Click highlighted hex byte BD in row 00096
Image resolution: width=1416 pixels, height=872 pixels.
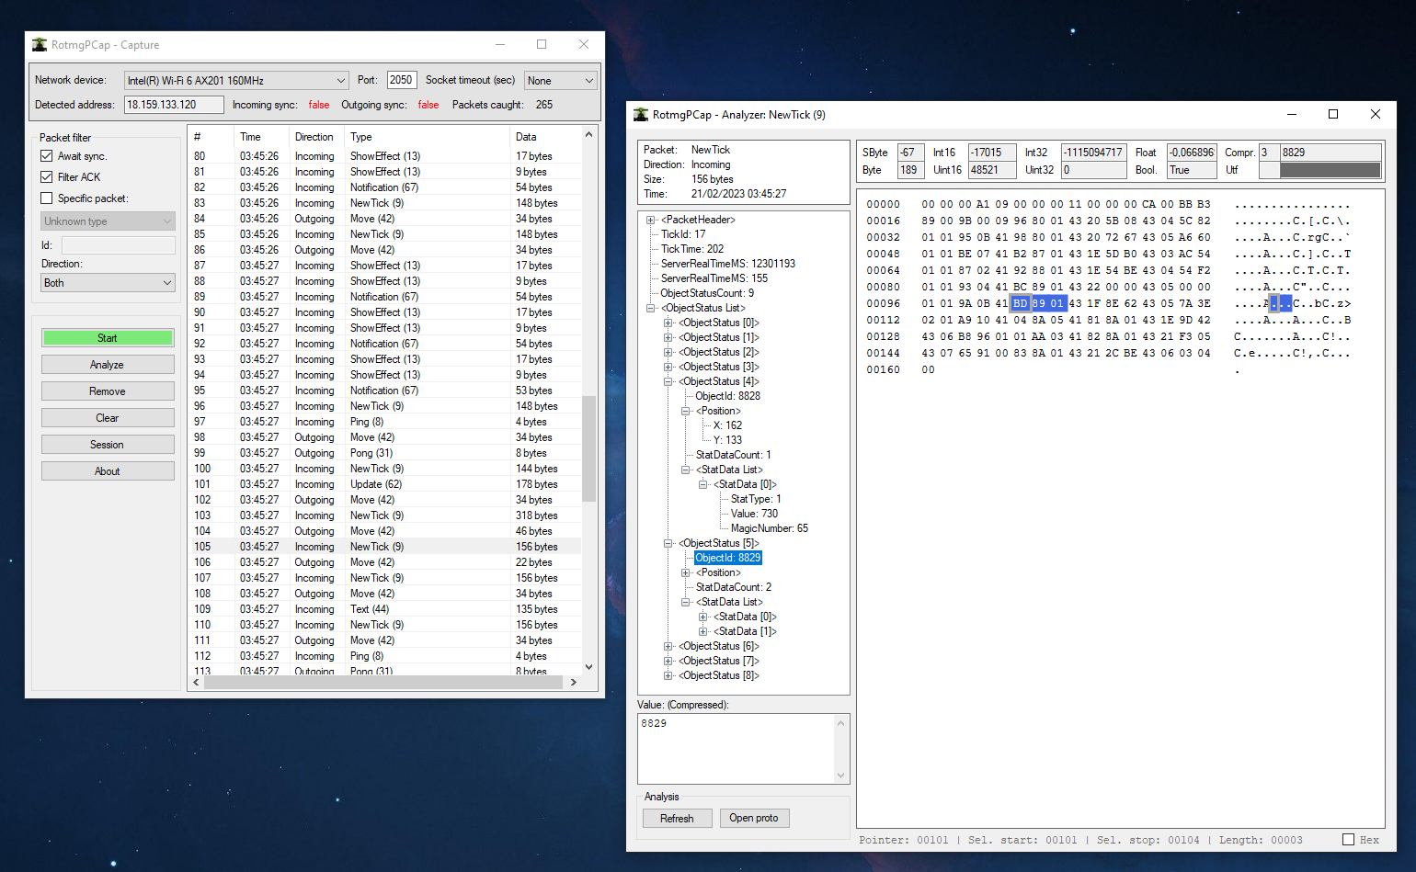[x=1020, y=303]
